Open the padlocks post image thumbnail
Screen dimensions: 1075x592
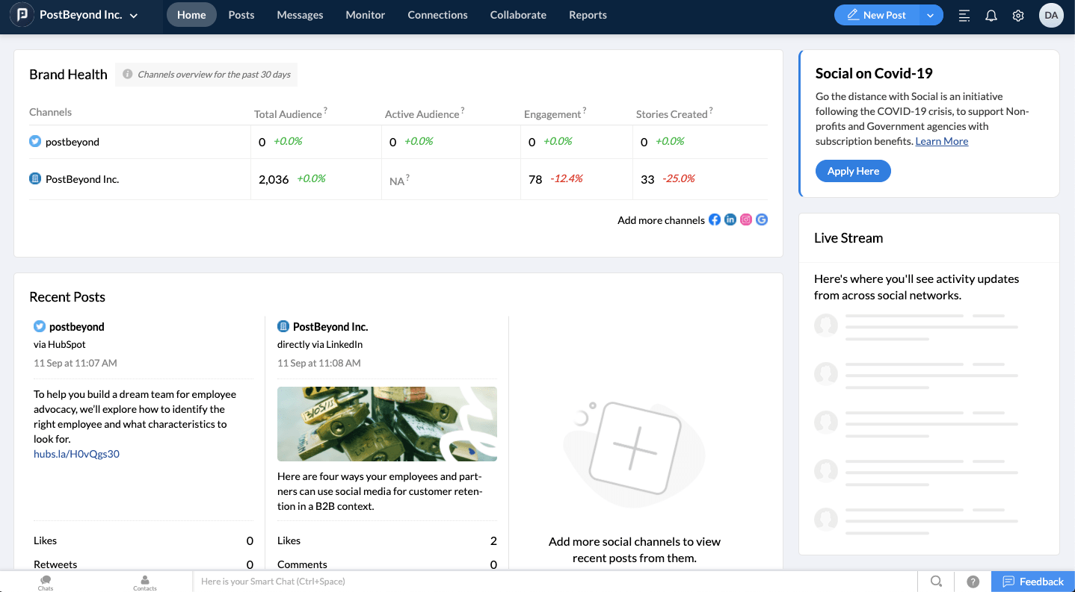[x=387, y=424]
